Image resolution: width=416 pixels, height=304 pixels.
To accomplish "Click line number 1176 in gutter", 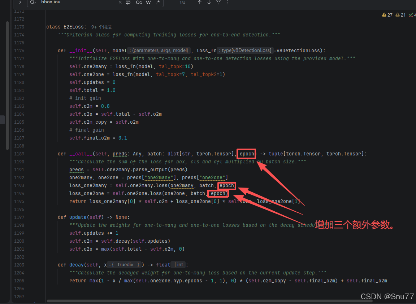I will 19,50.
